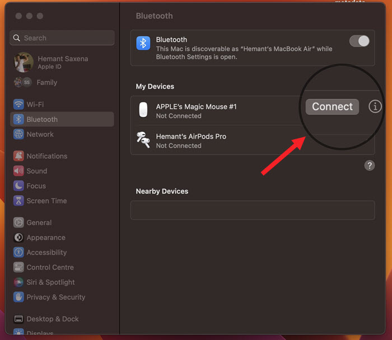The width and height of the screenshot is (392, 340).
Task: Open the Appearance icon
Action: click(18, 238)
